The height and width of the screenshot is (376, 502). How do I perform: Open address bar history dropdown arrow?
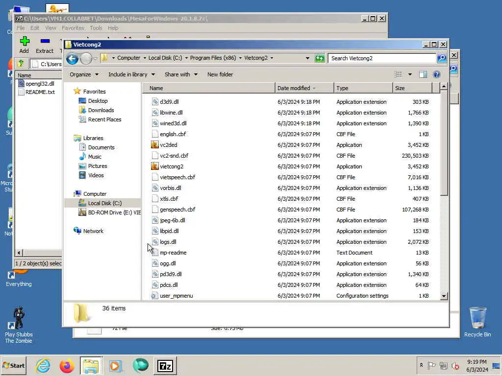point(307,58)
